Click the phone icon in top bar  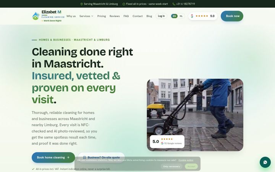click(174, 4)
